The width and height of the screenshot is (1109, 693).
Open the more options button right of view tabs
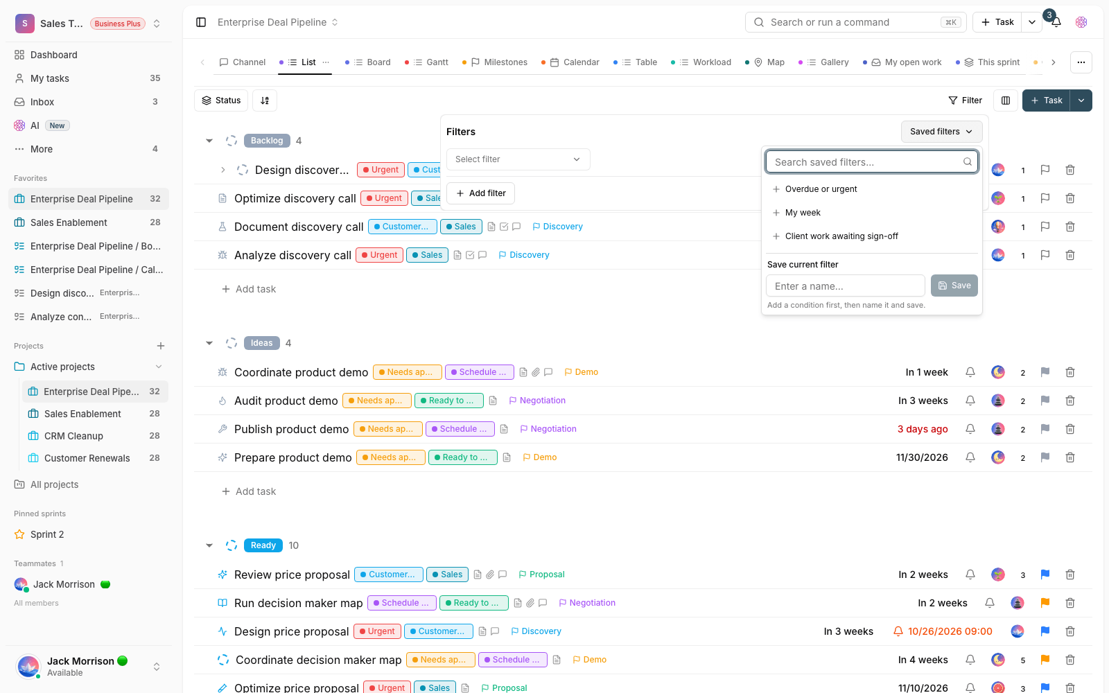1081,62
